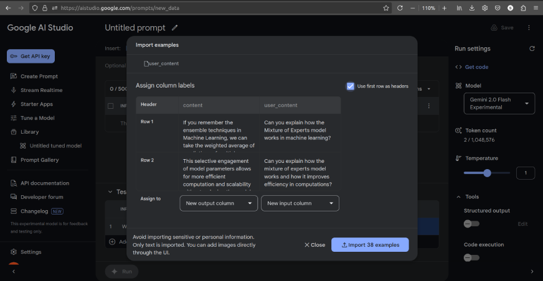This screenshot has height=281, width=543.
Task: Open the Changelog link
Action: coord(34,211)
